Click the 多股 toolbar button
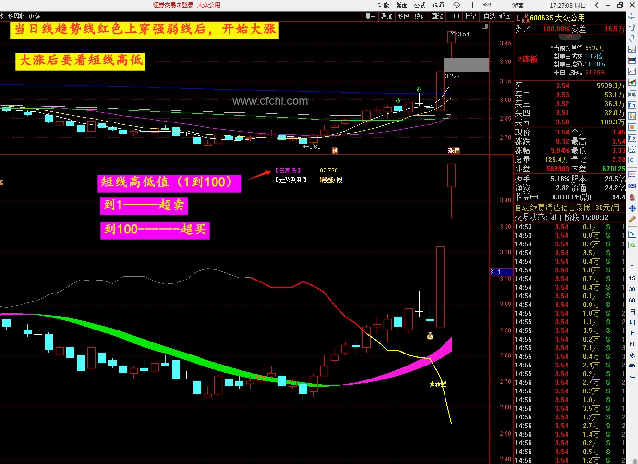 pyautogui.click(x=403, y=16)
